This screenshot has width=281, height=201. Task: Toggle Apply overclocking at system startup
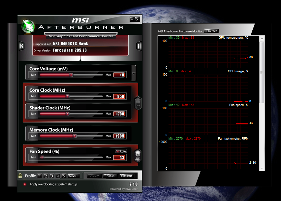click(24, 184)
